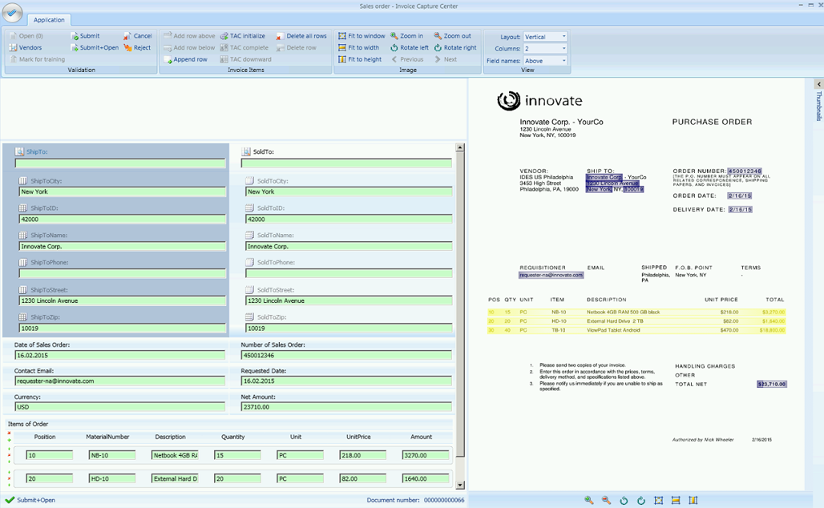This screenshot has width=824, height=508.
Task: Click the empty ShipToPhone field
Action: (x=123, y=273)
